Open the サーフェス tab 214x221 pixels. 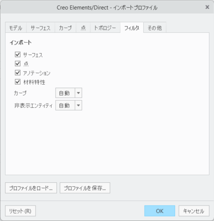pos(41,28)
